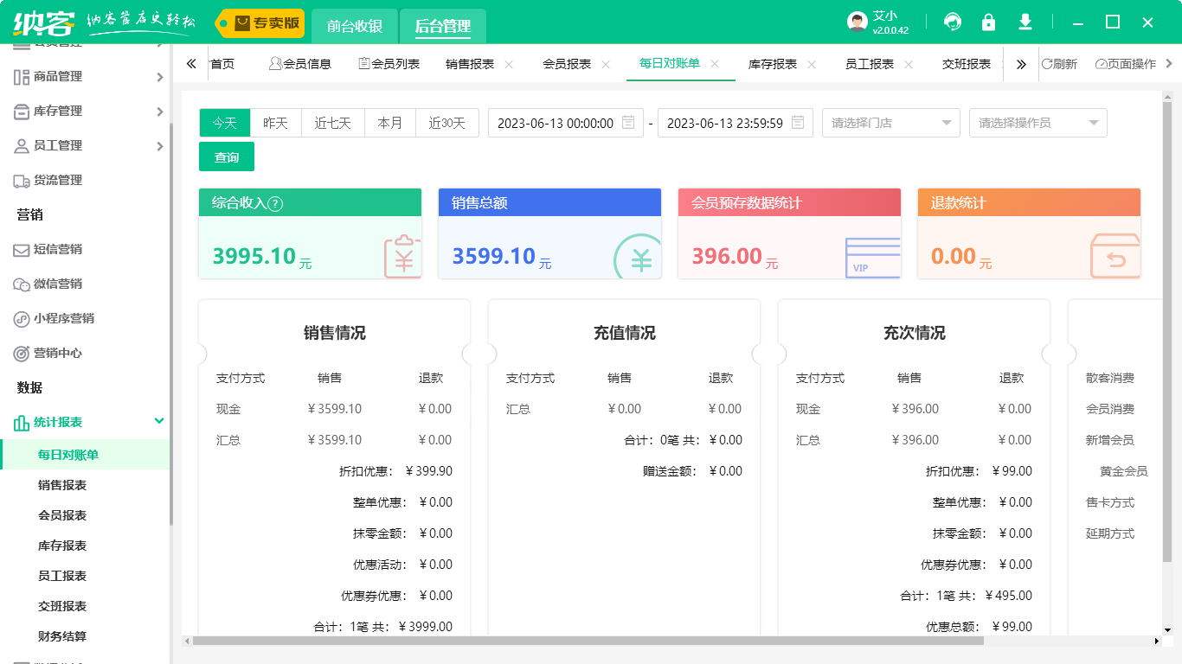This screenshot has width=1182, height=664.
Task: Select the 近七天 date range option
Action: (x=332, y=123)
